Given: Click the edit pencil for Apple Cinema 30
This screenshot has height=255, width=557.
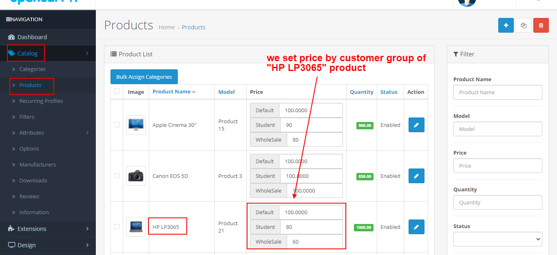Looking at the screenshot, I should tap(416, 125).
